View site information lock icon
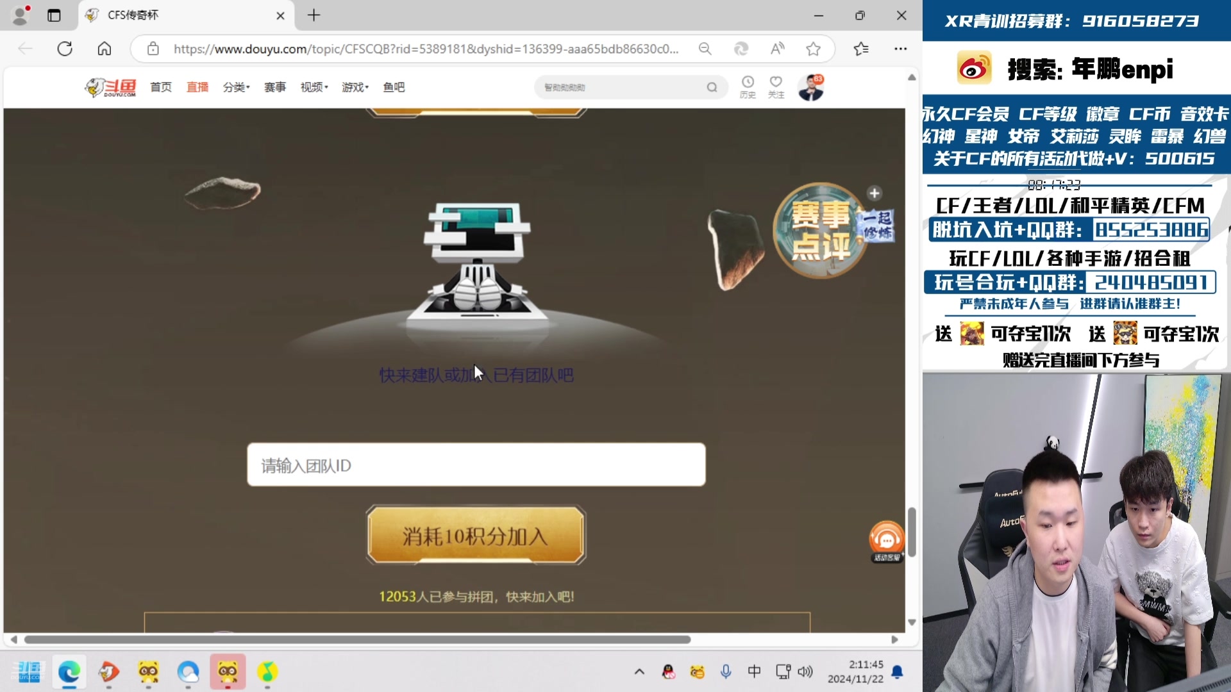Screen dimensions: 1231x692 click(153, 49)
